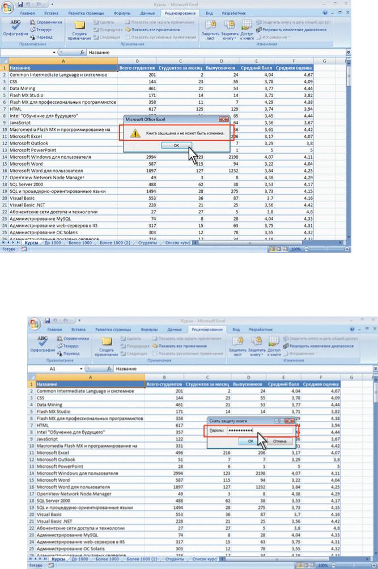Select cell 'Data Mining' in the top window
The width and height of the screenshot is (378, 569).
[63, 88]
